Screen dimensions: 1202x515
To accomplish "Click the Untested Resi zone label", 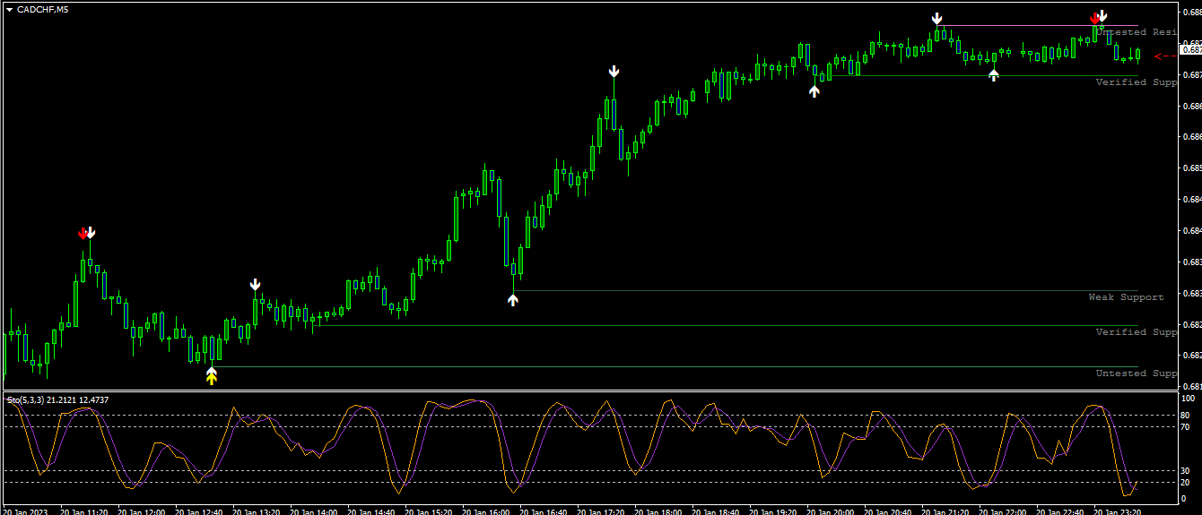I will [x=1136, y=32].
